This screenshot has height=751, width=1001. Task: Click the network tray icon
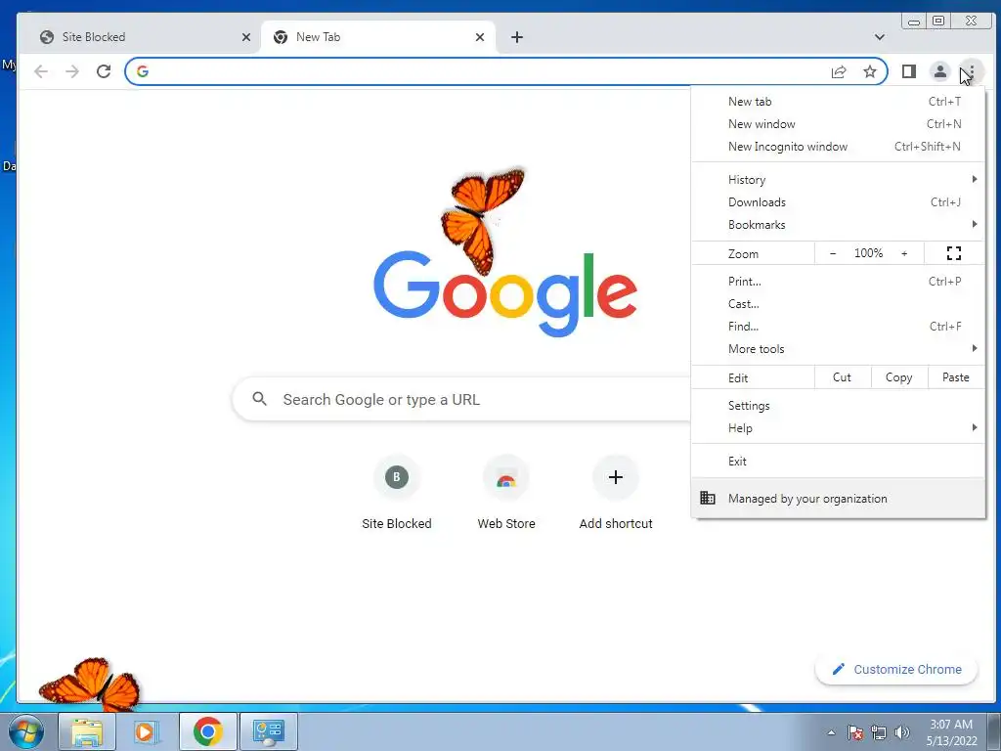(x=879, y=732)
